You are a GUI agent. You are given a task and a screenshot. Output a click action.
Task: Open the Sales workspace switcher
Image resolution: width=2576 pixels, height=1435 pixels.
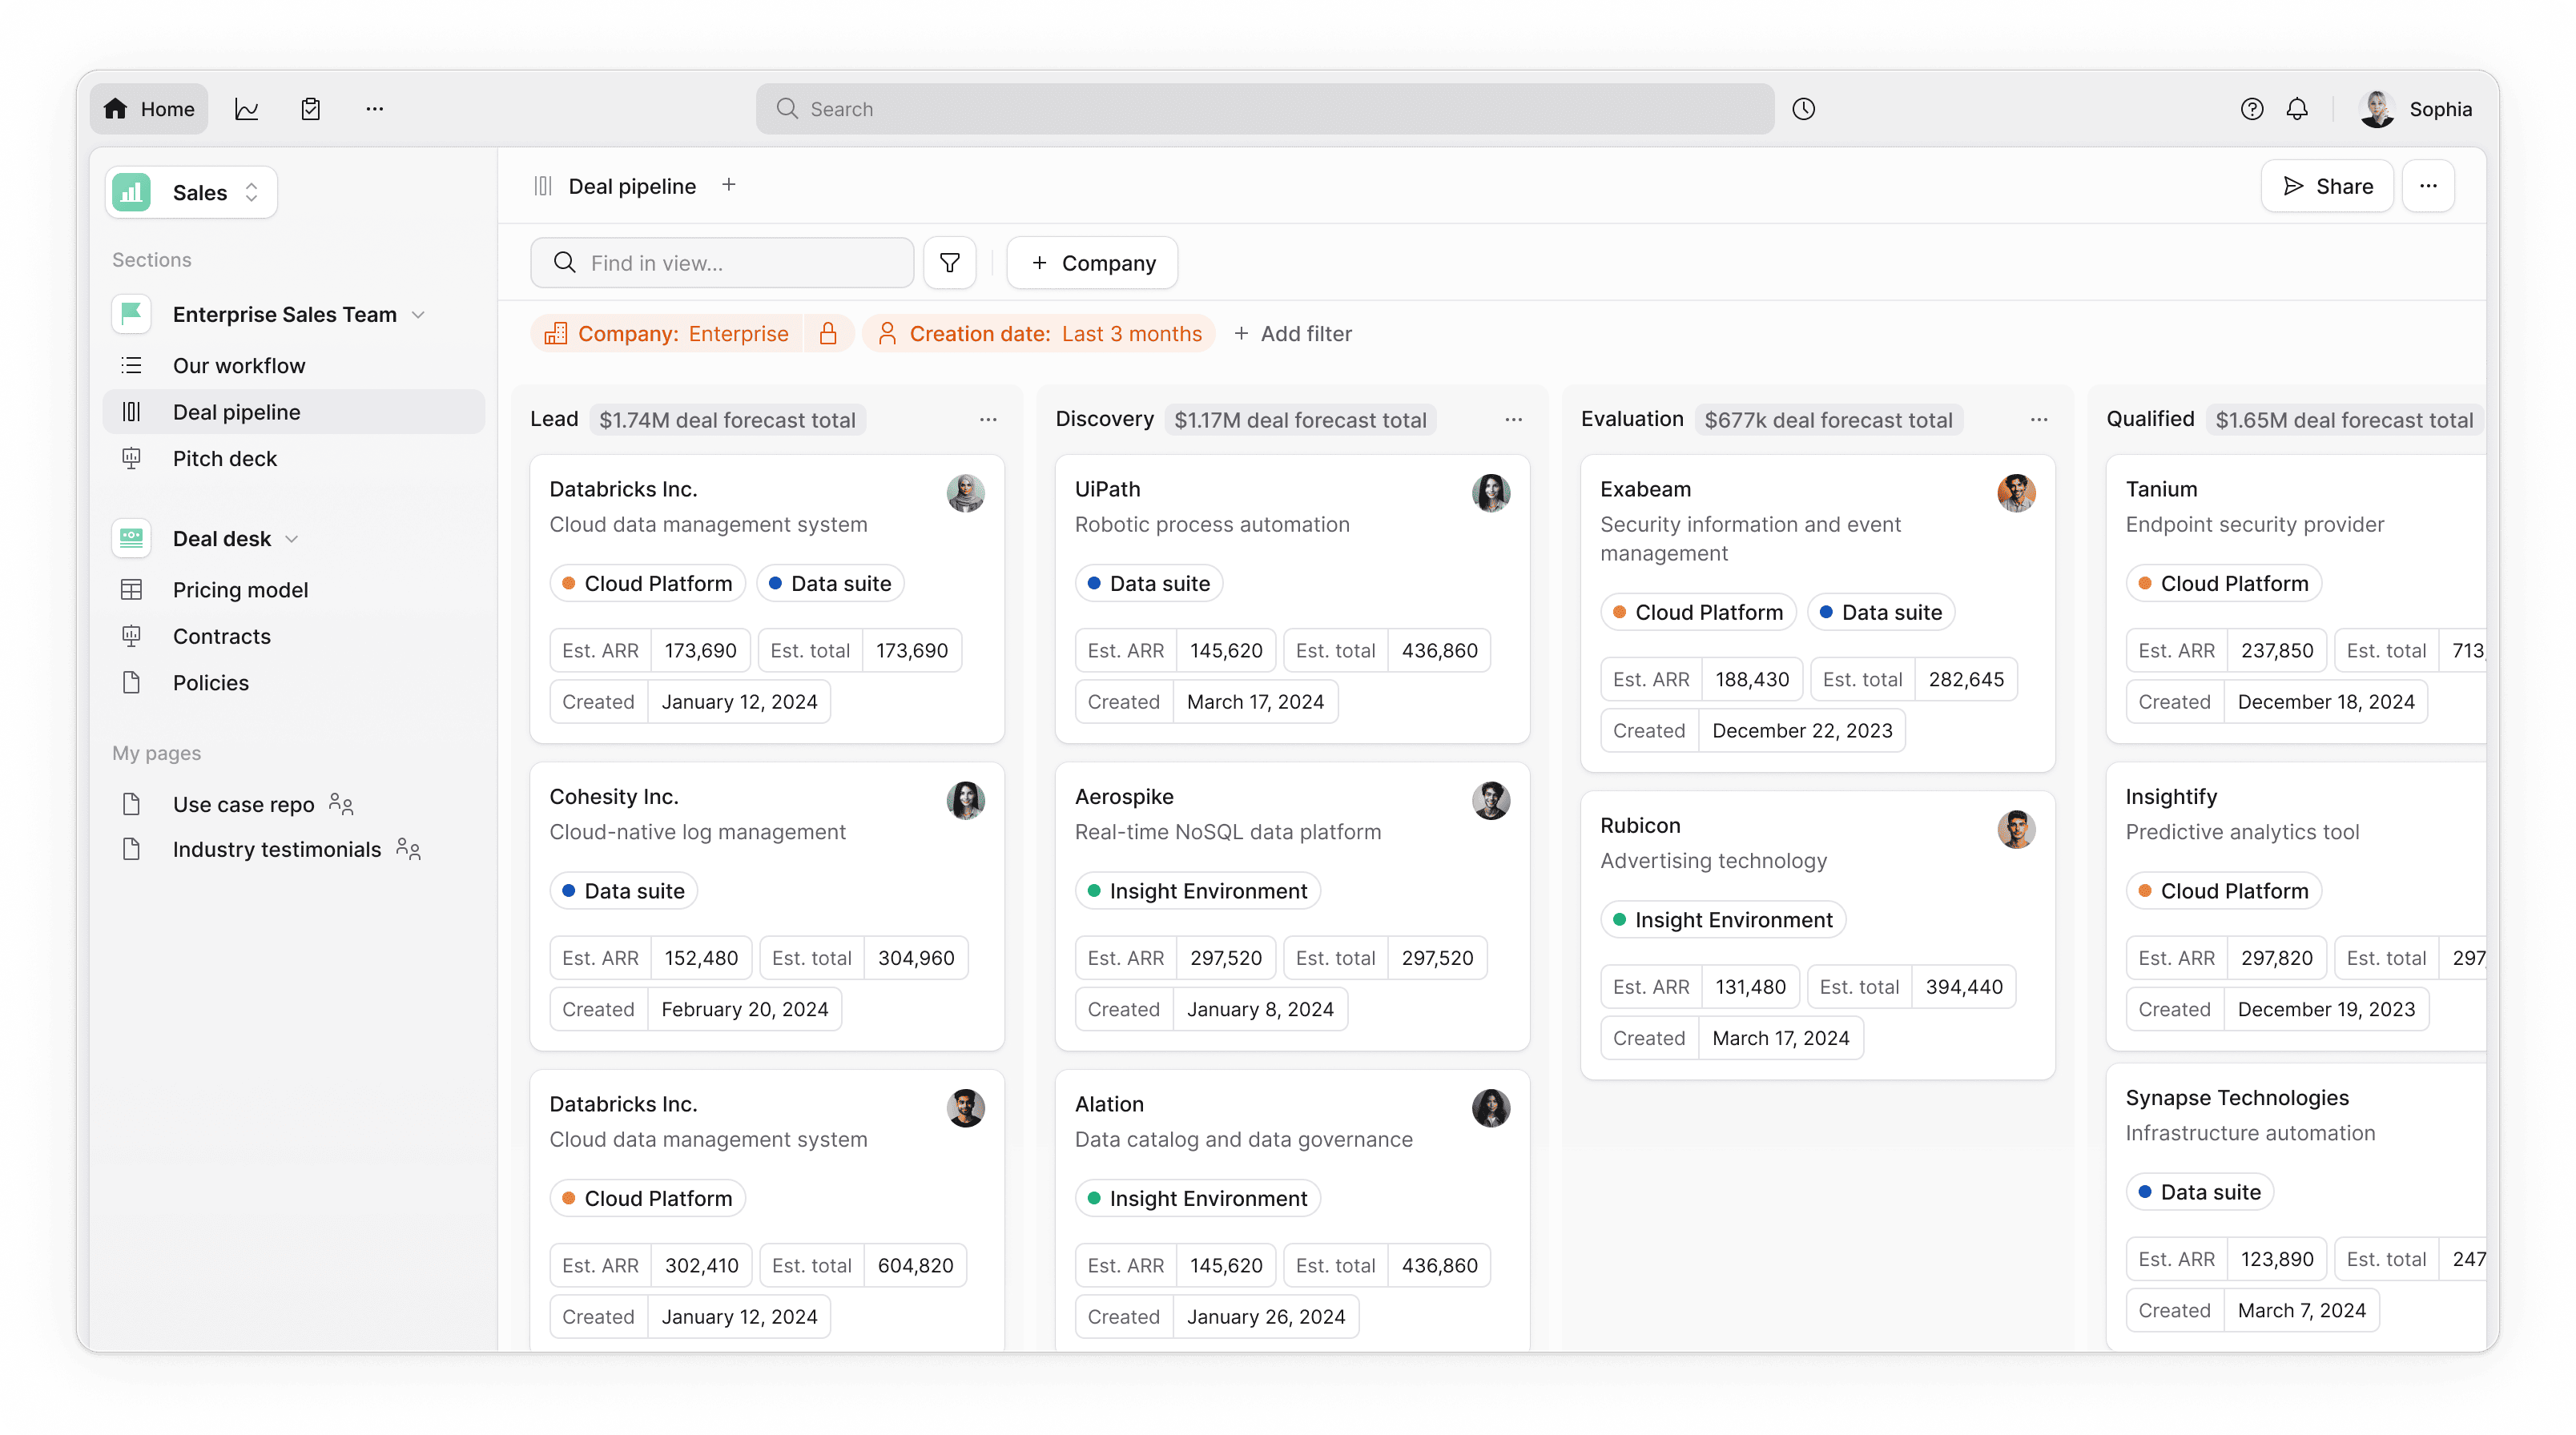click(x=191, y=192)
